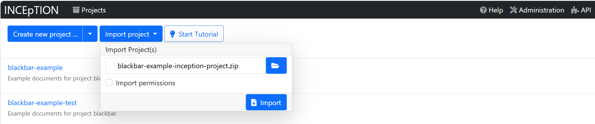Viewport: 595px width, 124px height.
Task: Expand the Create new project dropdown arrow
Action: 90,34
